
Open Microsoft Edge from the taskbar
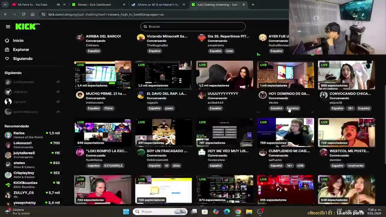point(227,212)
